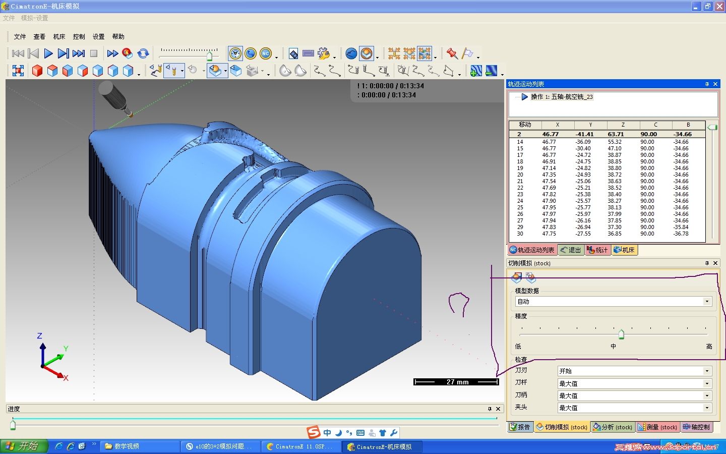Viewport: 726px width, 454px height.
Task: Click the red pushpin icon
Action: tap(452, 53)
